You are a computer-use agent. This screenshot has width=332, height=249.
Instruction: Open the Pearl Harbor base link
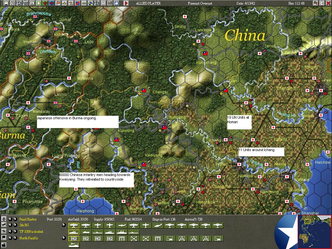[x=28, y=219]
